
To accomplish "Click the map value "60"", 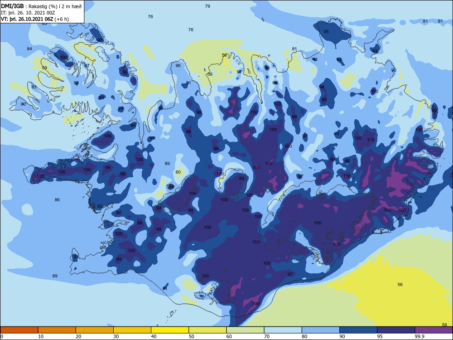I will pyautogui.click(x=178, y=172).
